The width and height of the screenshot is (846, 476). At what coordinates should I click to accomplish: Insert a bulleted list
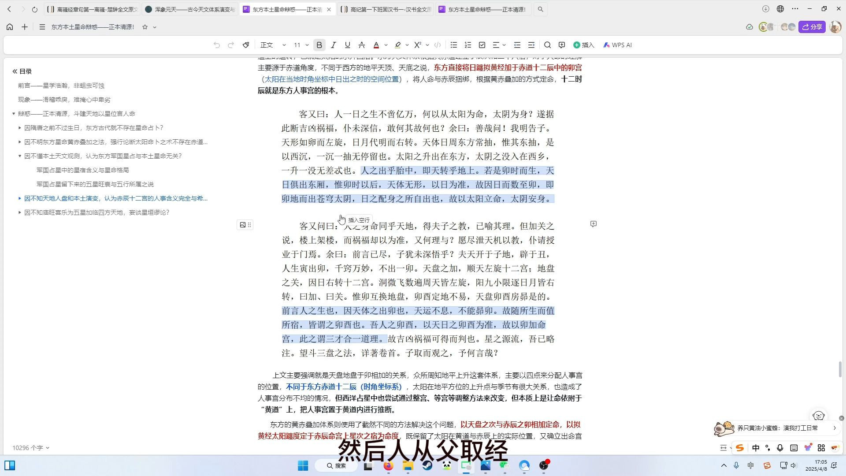454,45
